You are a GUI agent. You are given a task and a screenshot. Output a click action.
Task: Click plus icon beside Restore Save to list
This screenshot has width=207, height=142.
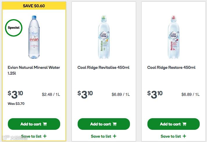click(184, 136)
